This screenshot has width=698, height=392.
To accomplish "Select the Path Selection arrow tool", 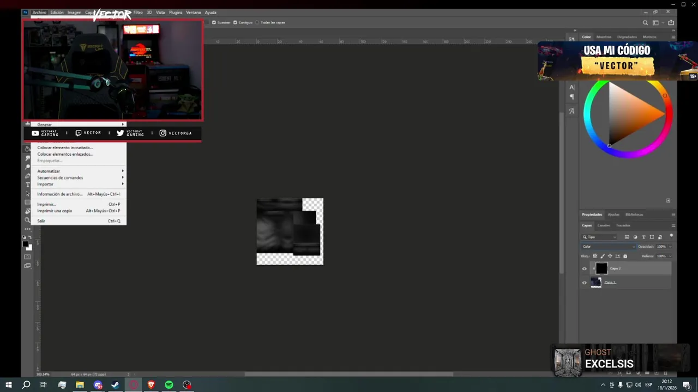I will click(27, 193).
